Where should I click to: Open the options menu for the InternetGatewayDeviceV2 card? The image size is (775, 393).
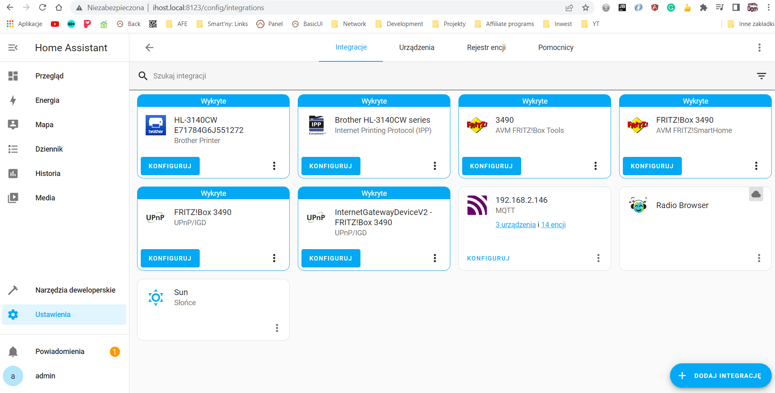point(435,258)
